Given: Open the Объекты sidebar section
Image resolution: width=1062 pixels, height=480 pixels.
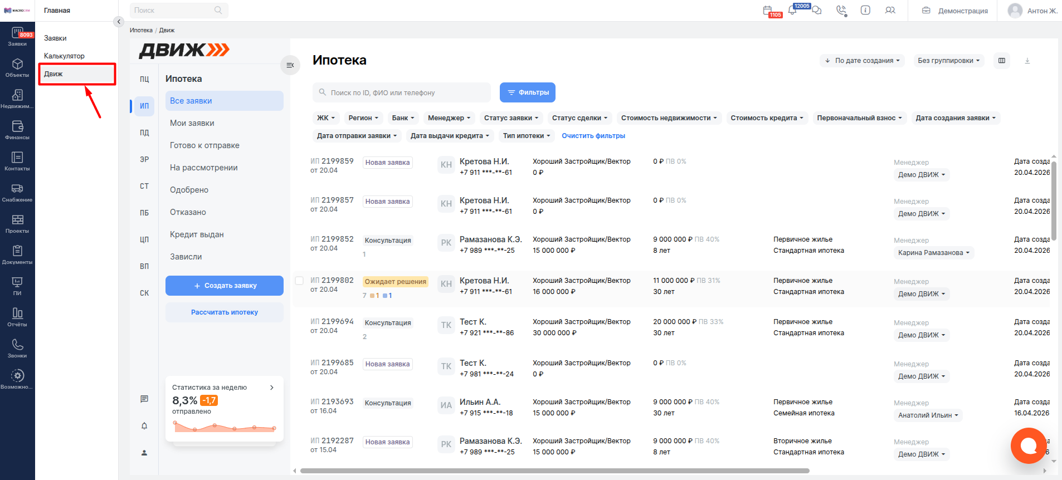Looking at the screenshot, I should click(x=17, y=68).
